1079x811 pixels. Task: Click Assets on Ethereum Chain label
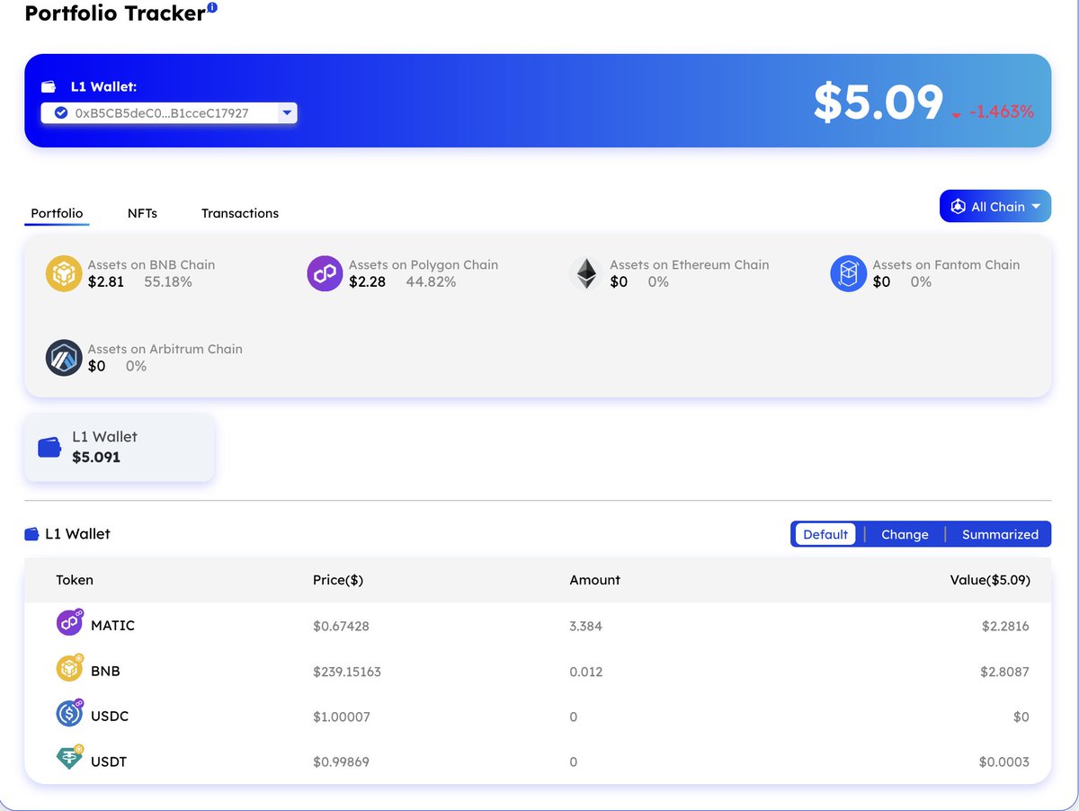690,265
